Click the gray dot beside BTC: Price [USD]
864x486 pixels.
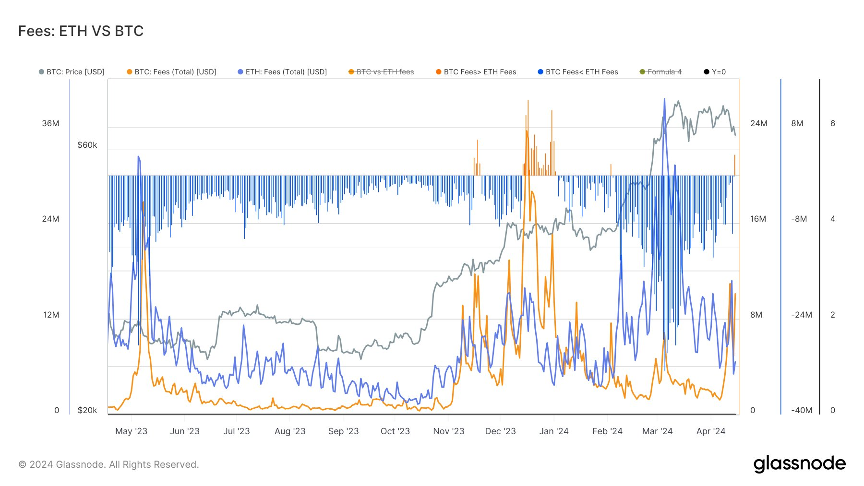pos(41,72)
